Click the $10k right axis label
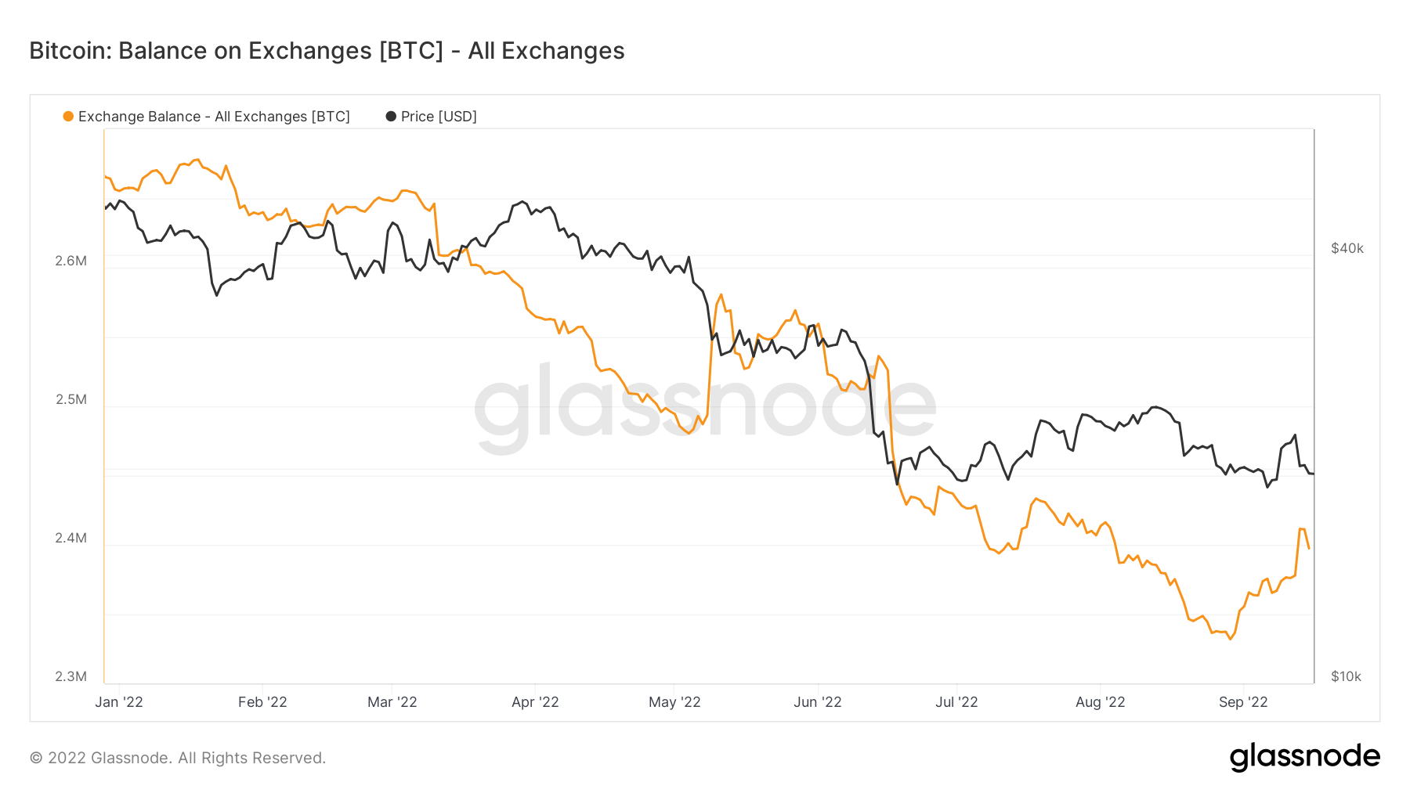The height and width of the screenshot is (793, 1410). 1346,676
